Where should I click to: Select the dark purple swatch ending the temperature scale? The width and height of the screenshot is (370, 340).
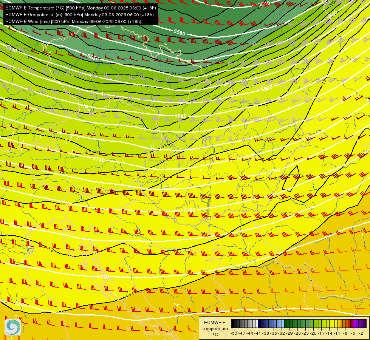pos(365,323)
